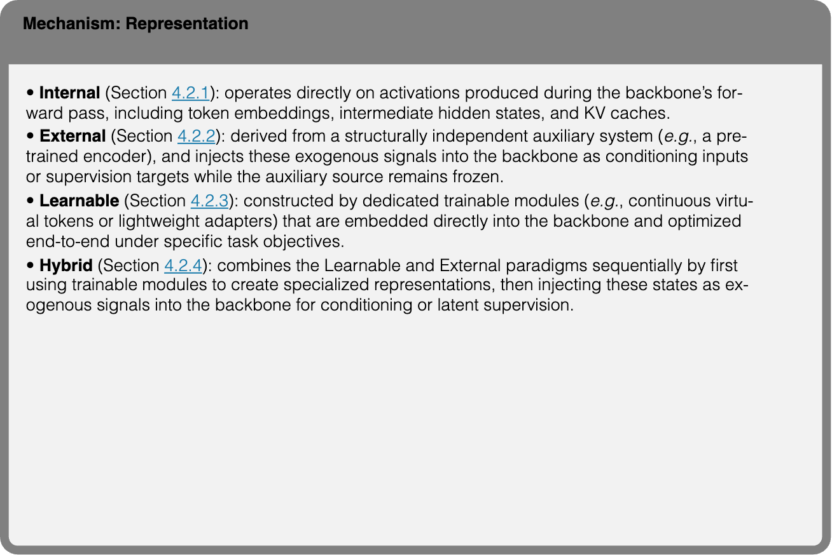
Task: Click the bold 'Hybrid' label
Action: [66, 265]
